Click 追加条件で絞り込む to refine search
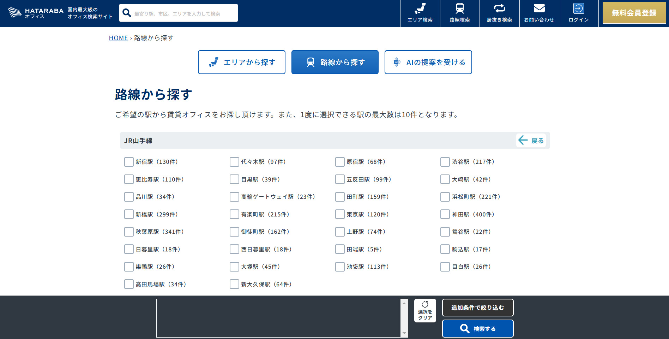Screen dimensions: 669x339 coord(478,307)
